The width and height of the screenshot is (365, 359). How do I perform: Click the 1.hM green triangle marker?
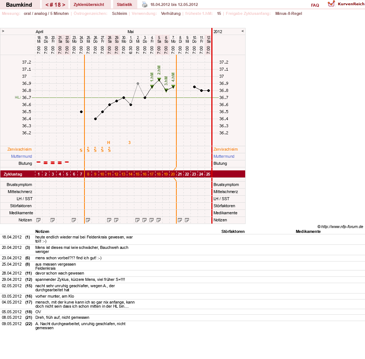pyautogui.click(x=152, y=86)
